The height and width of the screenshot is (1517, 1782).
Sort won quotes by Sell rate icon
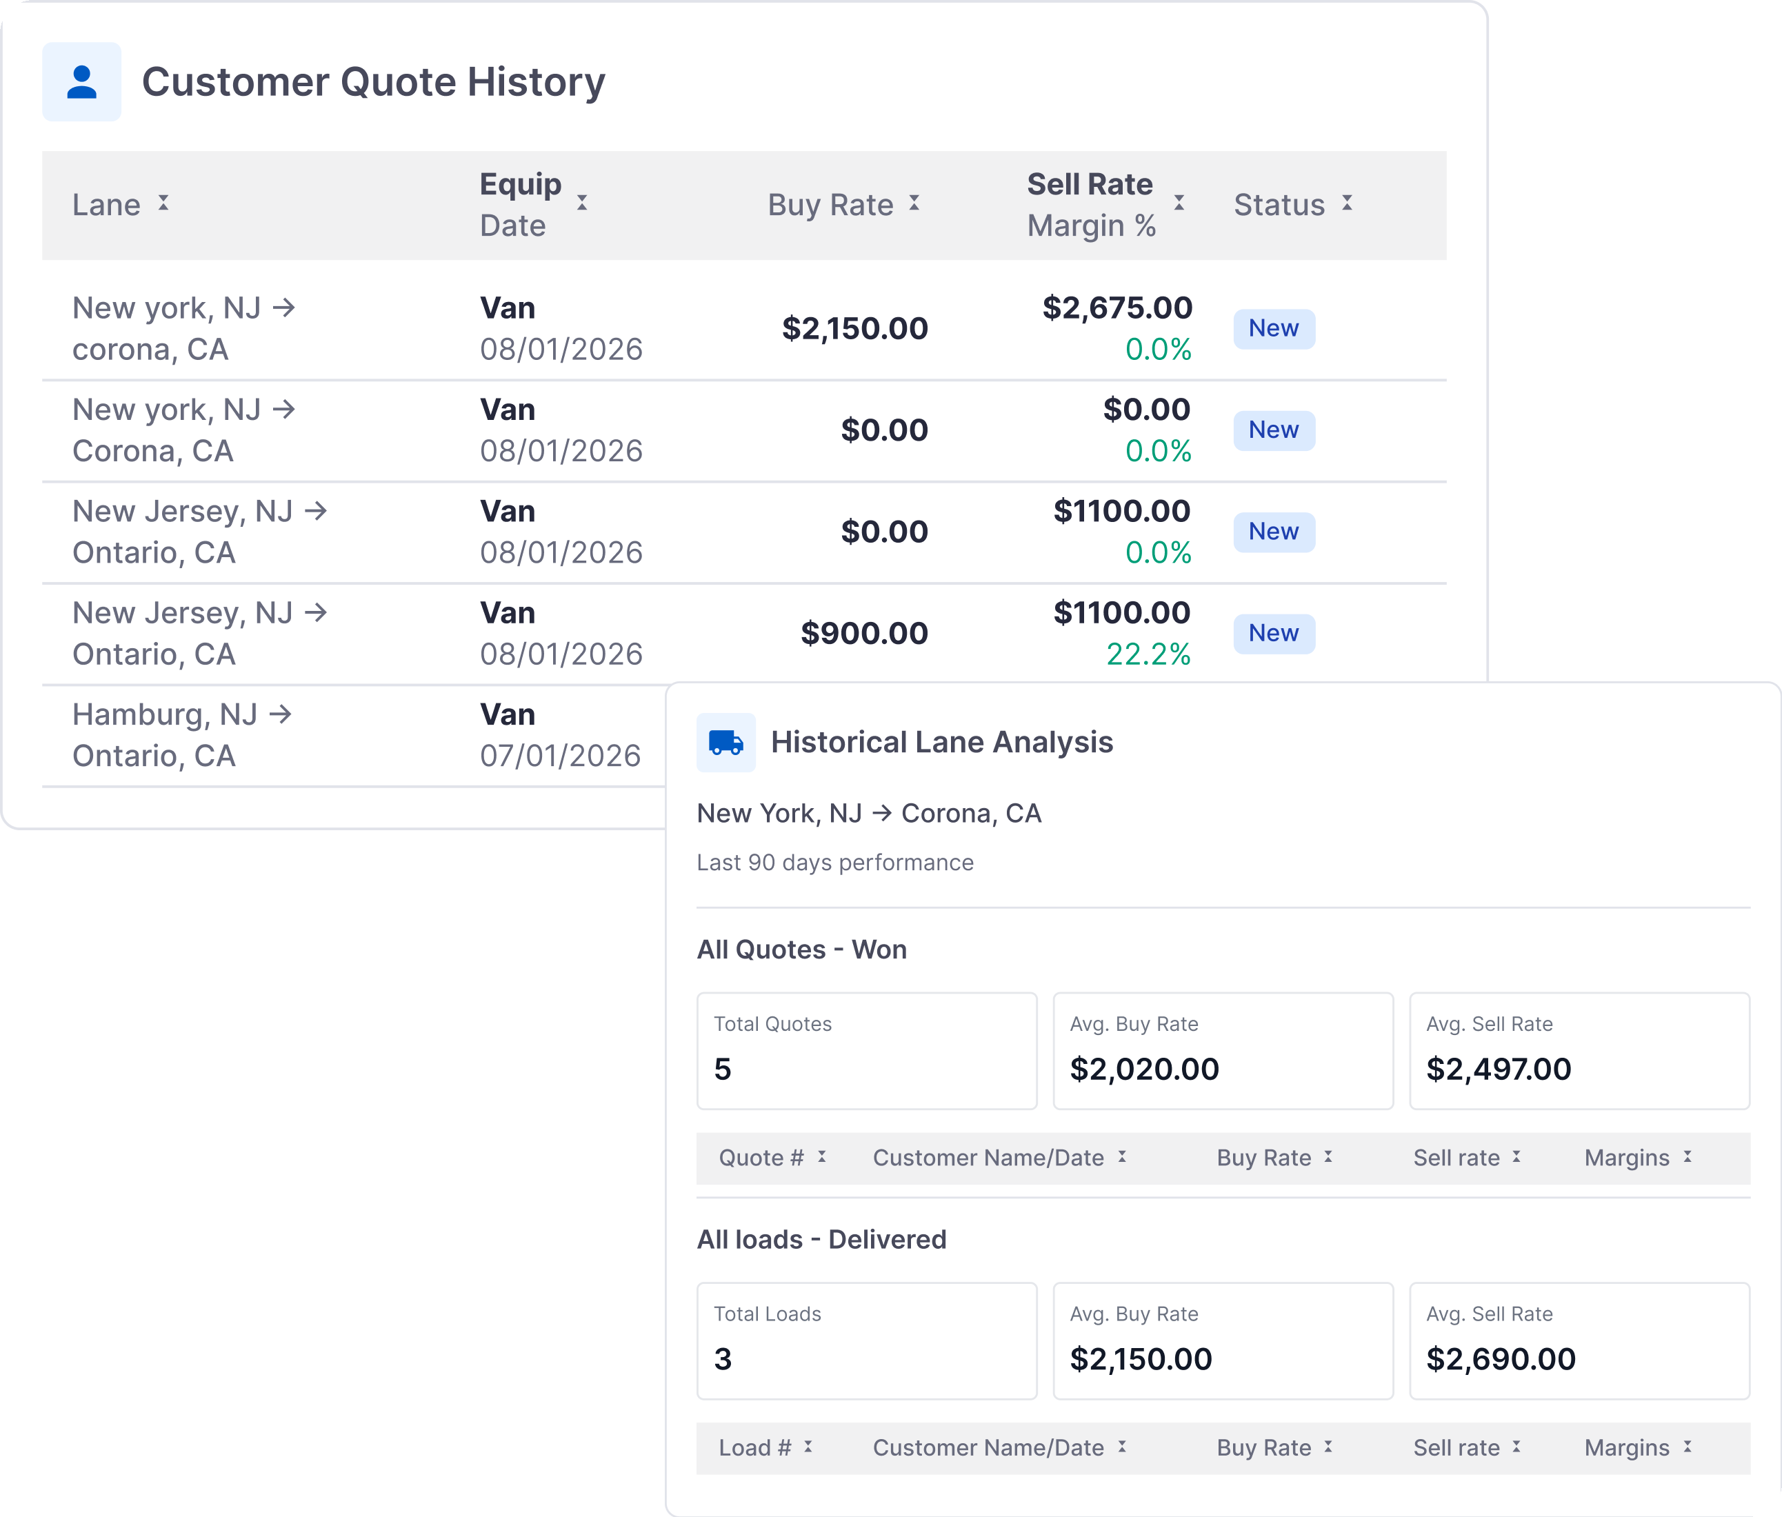click(x=1517, y=1156)
